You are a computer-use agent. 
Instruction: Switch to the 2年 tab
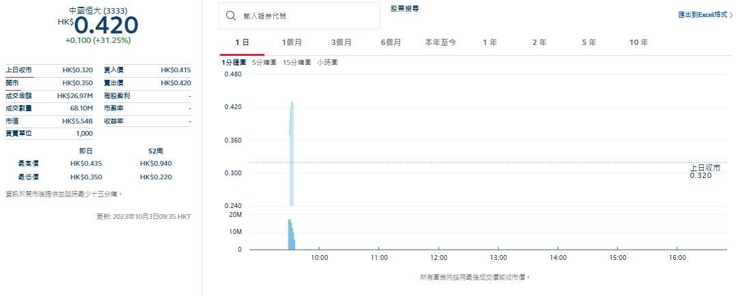539,42
